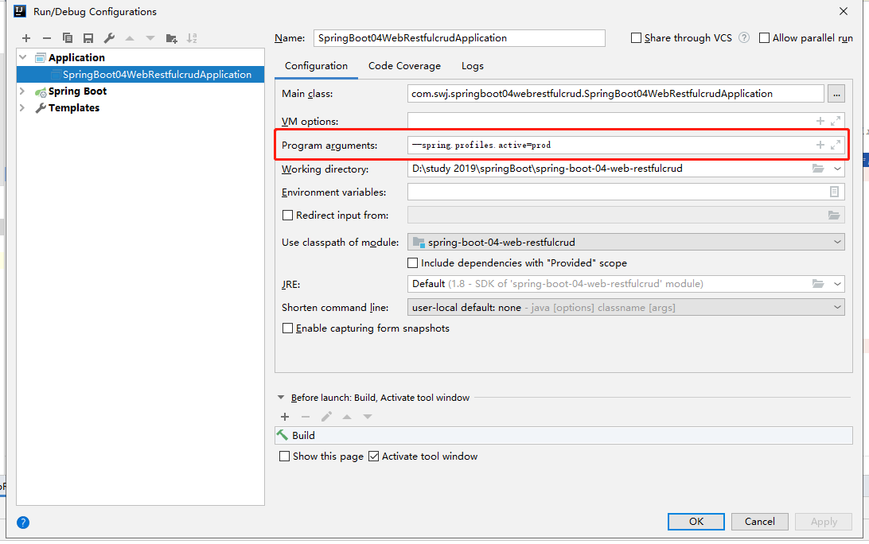Toggle Redirect input from checkbox
869x544 pixels.
[x=287, y=215]
